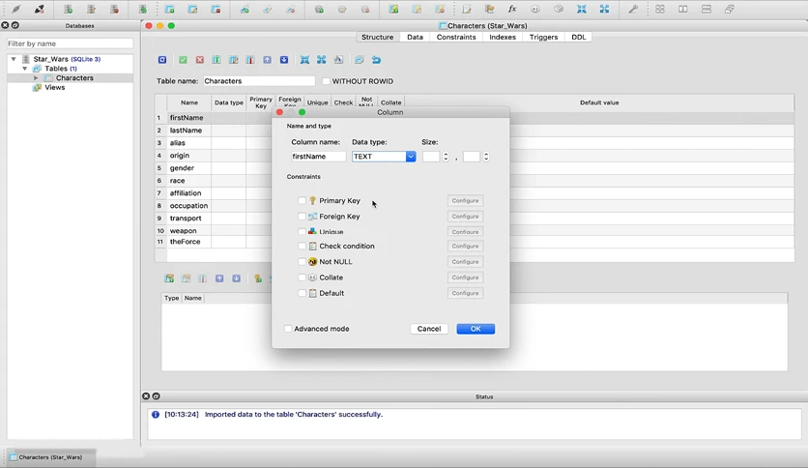Viewport: 808px width, 468px height.
Task: Click the disconnect from database icon
Action: (x=40, y=10)
